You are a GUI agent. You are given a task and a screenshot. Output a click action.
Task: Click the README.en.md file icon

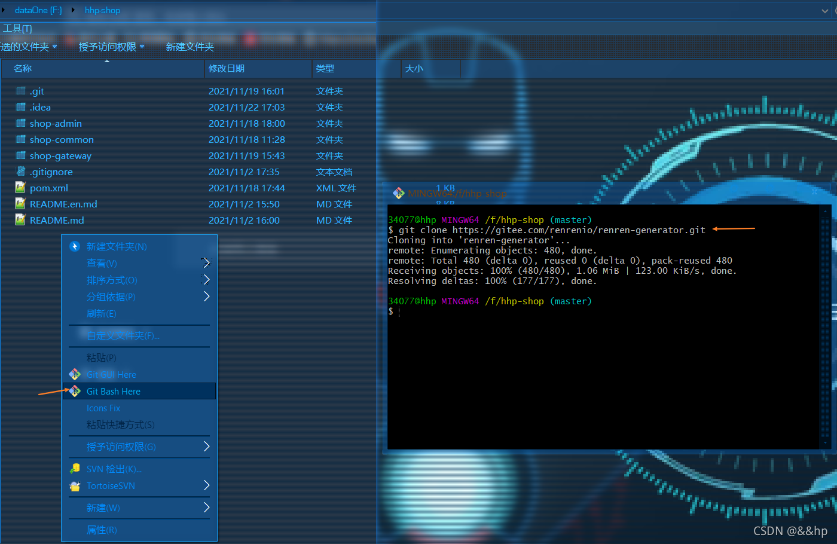point(21,204)
